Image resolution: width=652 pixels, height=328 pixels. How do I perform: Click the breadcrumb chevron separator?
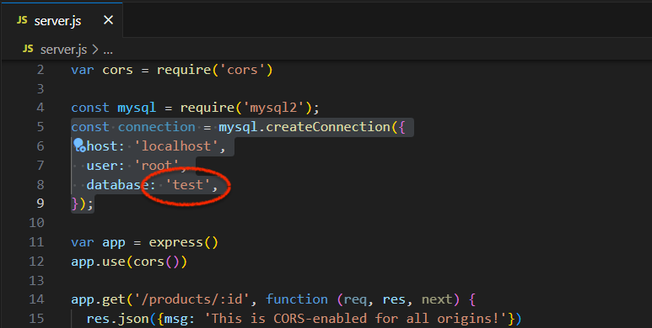coord(95,50)
